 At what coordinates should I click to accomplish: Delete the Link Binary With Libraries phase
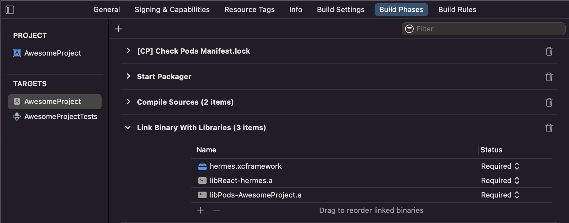(x=549, y=128)
